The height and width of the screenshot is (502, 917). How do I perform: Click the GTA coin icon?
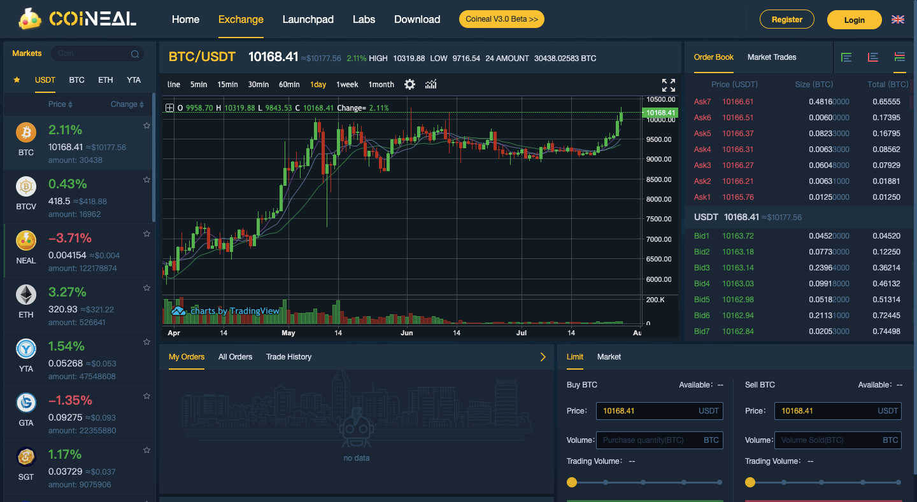pos(26,403)
